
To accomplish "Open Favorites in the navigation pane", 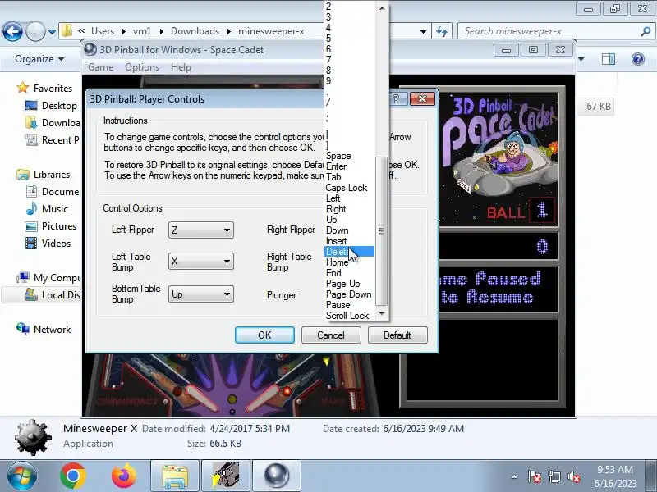I will [x=44, y=89].
